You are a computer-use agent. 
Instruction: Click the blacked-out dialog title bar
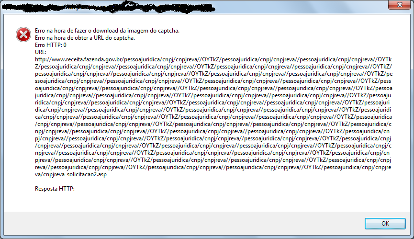108,7
